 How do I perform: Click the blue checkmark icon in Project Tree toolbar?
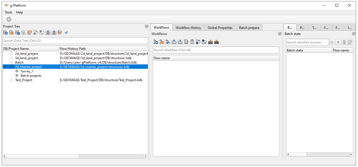(66, 32)
